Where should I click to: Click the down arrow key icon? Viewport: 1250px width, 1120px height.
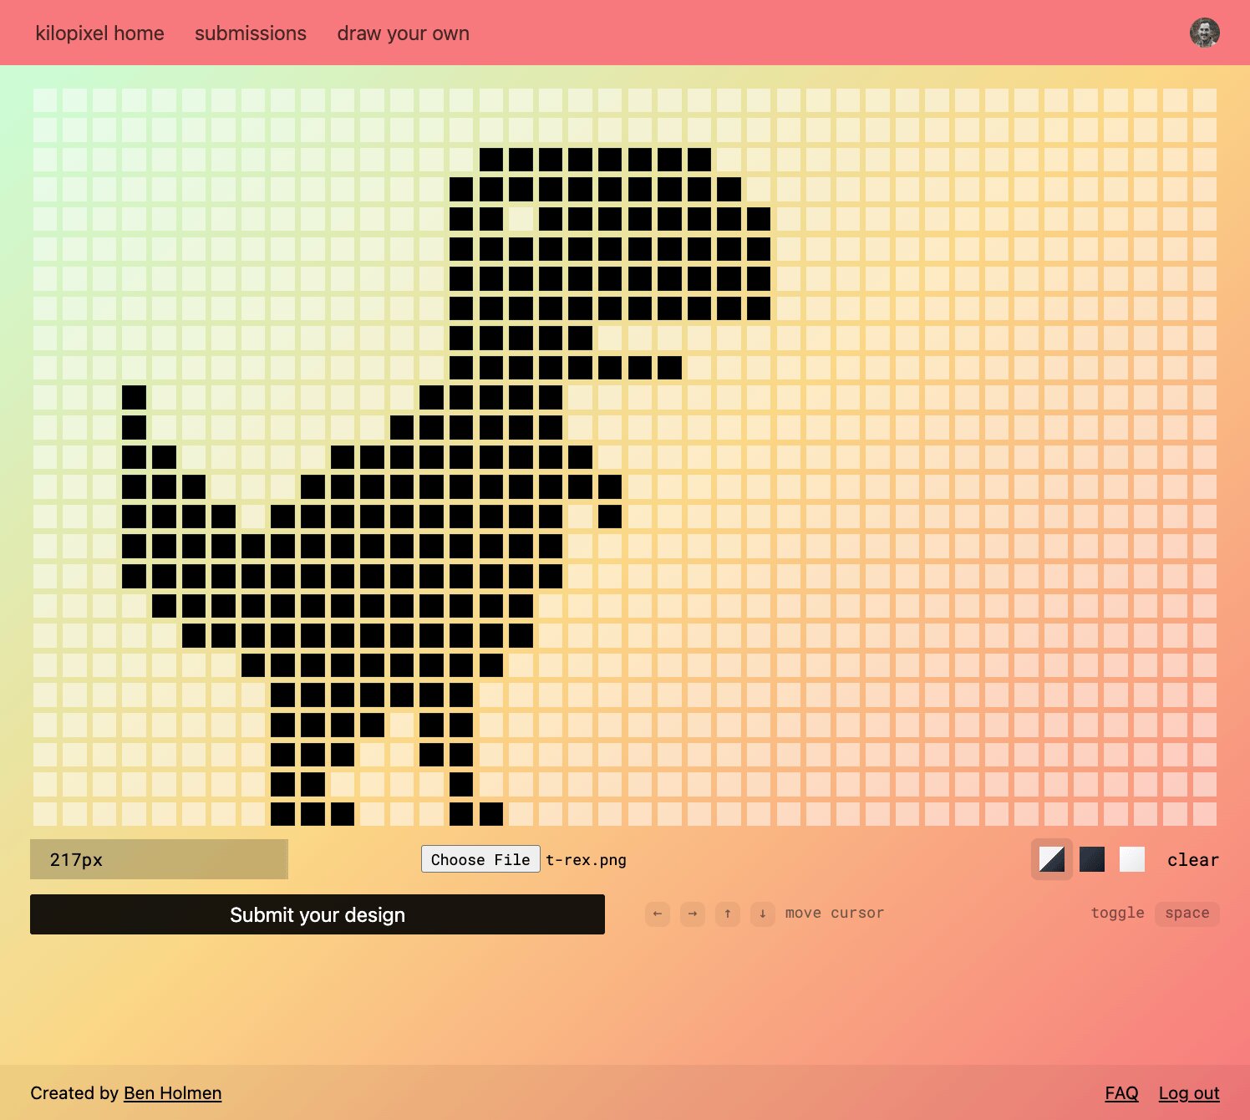point(763,914)
